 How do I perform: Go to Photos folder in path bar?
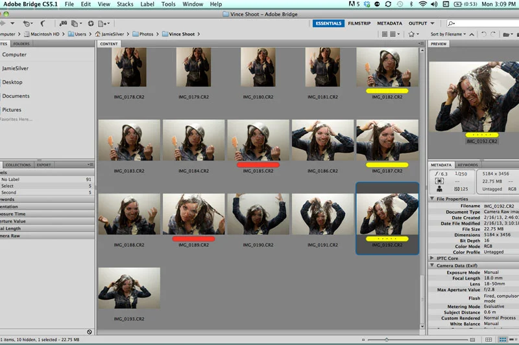tap(143, 34)
